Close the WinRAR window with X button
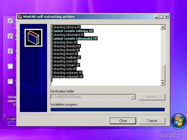 [x=167, y=17]
